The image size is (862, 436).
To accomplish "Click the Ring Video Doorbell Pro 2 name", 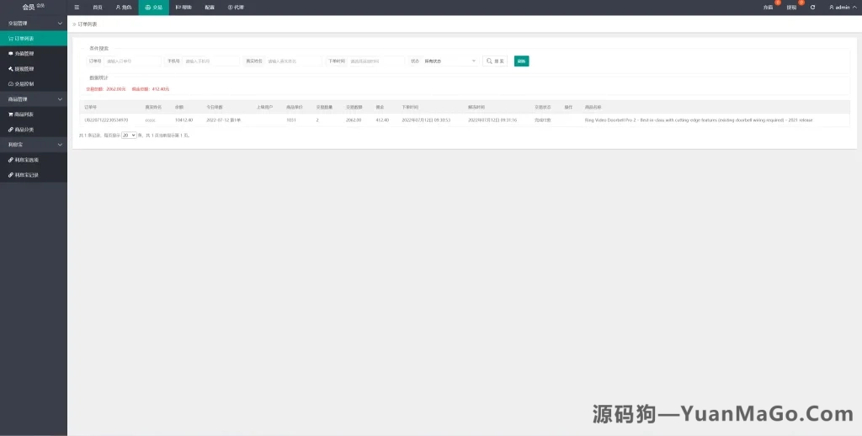I will (x=698, y=120).
